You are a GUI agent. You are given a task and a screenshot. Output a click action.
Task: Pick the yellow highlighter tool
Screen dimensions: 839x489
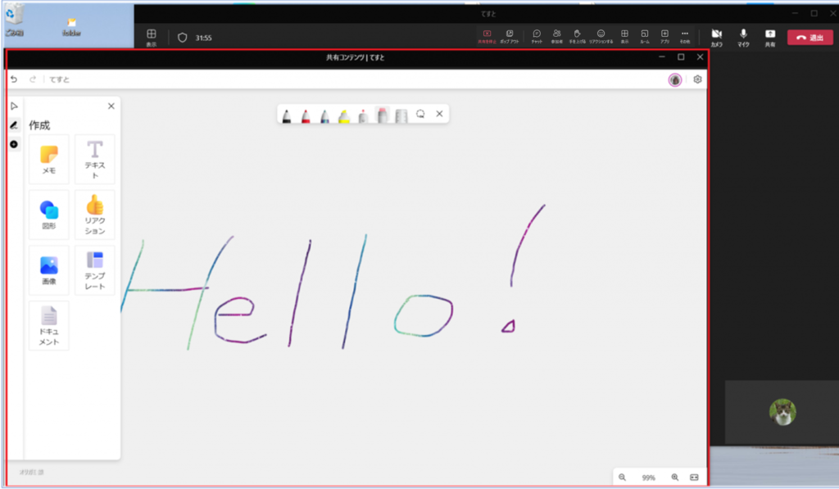[x=344, y=115]
